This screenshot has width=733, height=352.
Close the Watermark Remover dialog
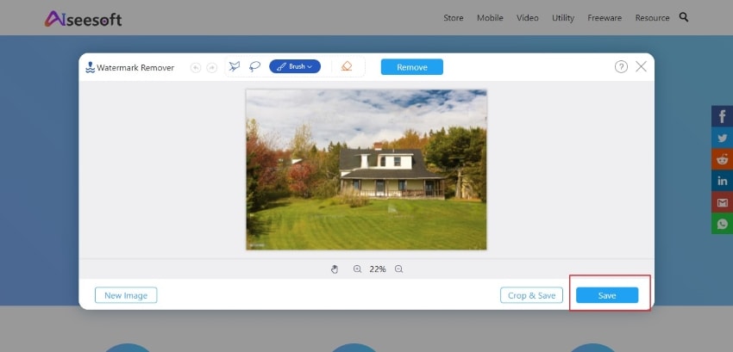coord(641,67)
